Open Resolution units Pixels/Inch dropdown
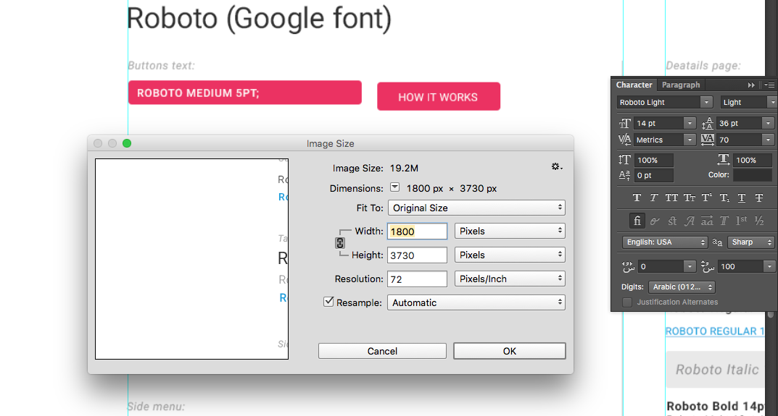778x416 pixels. (x=510, y=279)
